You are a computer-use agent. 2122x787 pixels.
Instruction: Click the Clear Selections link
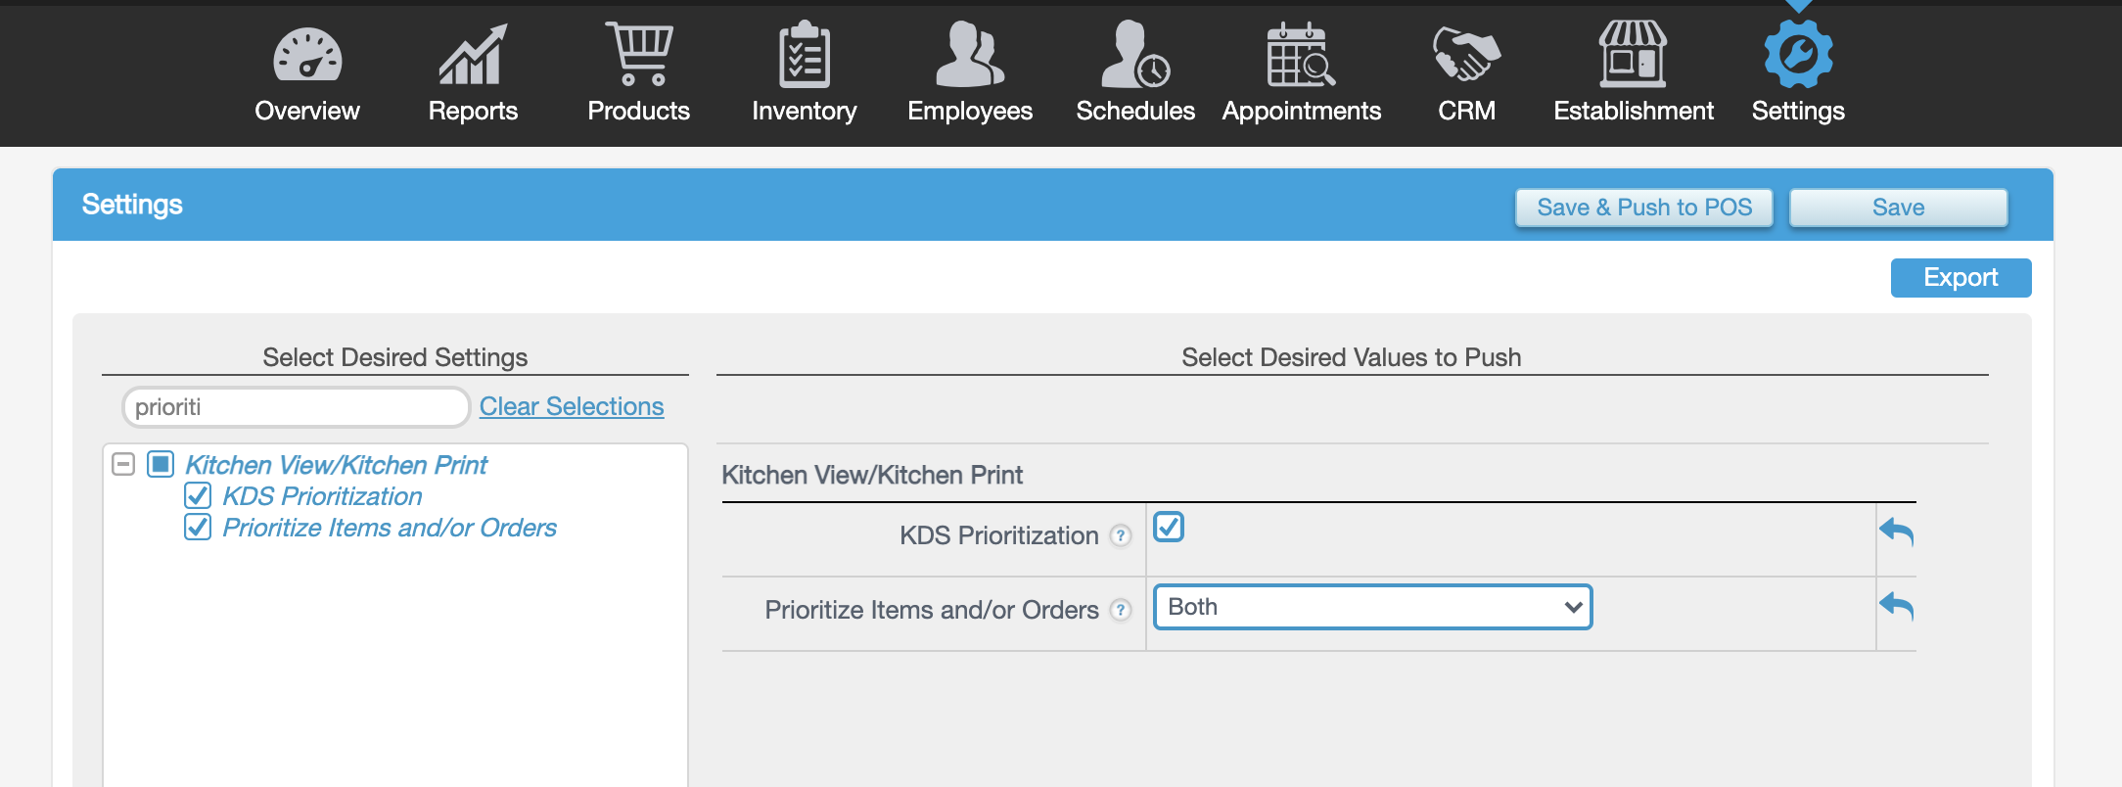tap(572, 406)
